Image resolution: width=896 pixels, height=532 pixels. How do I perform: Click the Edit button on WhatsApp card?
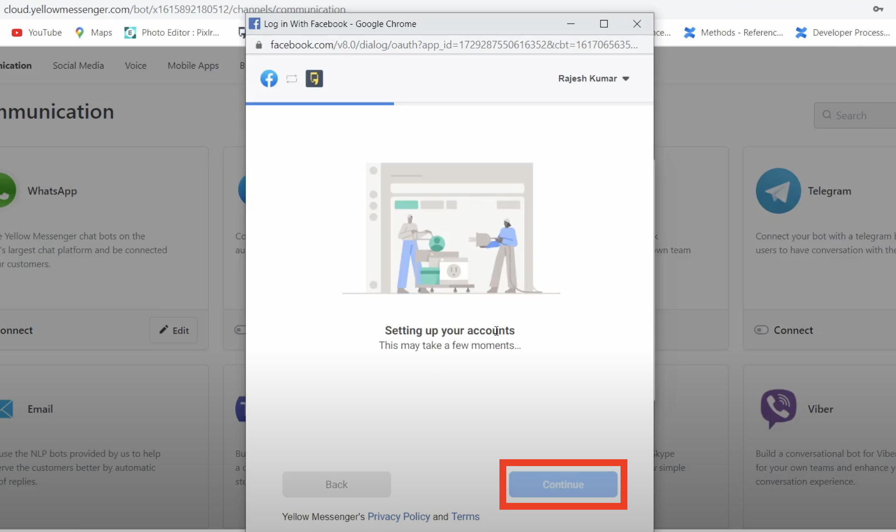[x=173, y=330]
